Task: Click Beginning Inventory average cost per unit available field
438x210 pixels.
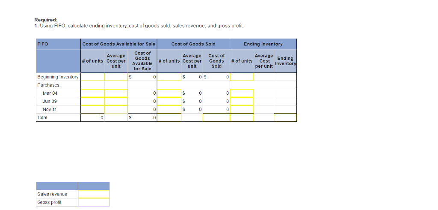Action: pyautogui.click(x=116, y=77)
